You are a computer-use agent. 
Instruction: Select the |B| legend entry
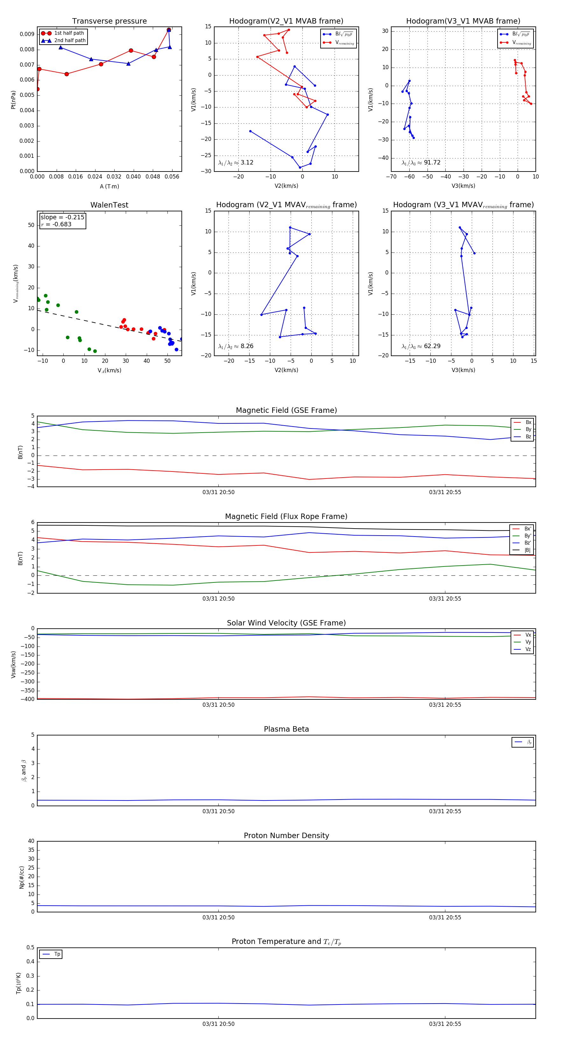point(522,550)
